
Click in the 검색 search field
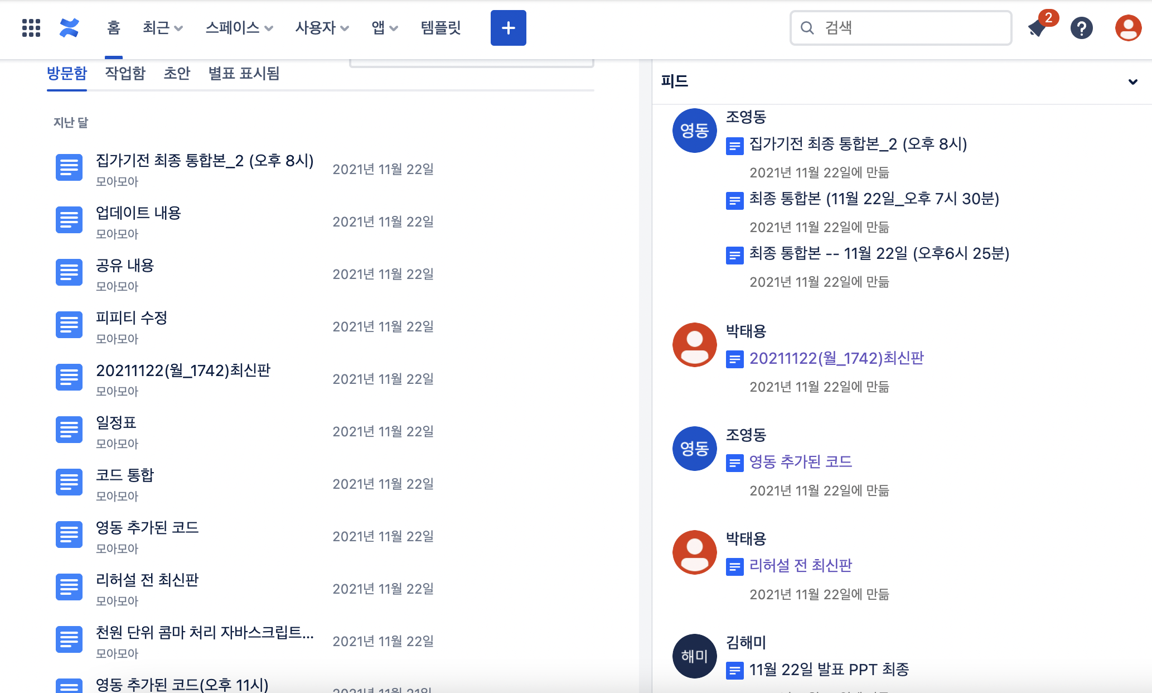901,28
